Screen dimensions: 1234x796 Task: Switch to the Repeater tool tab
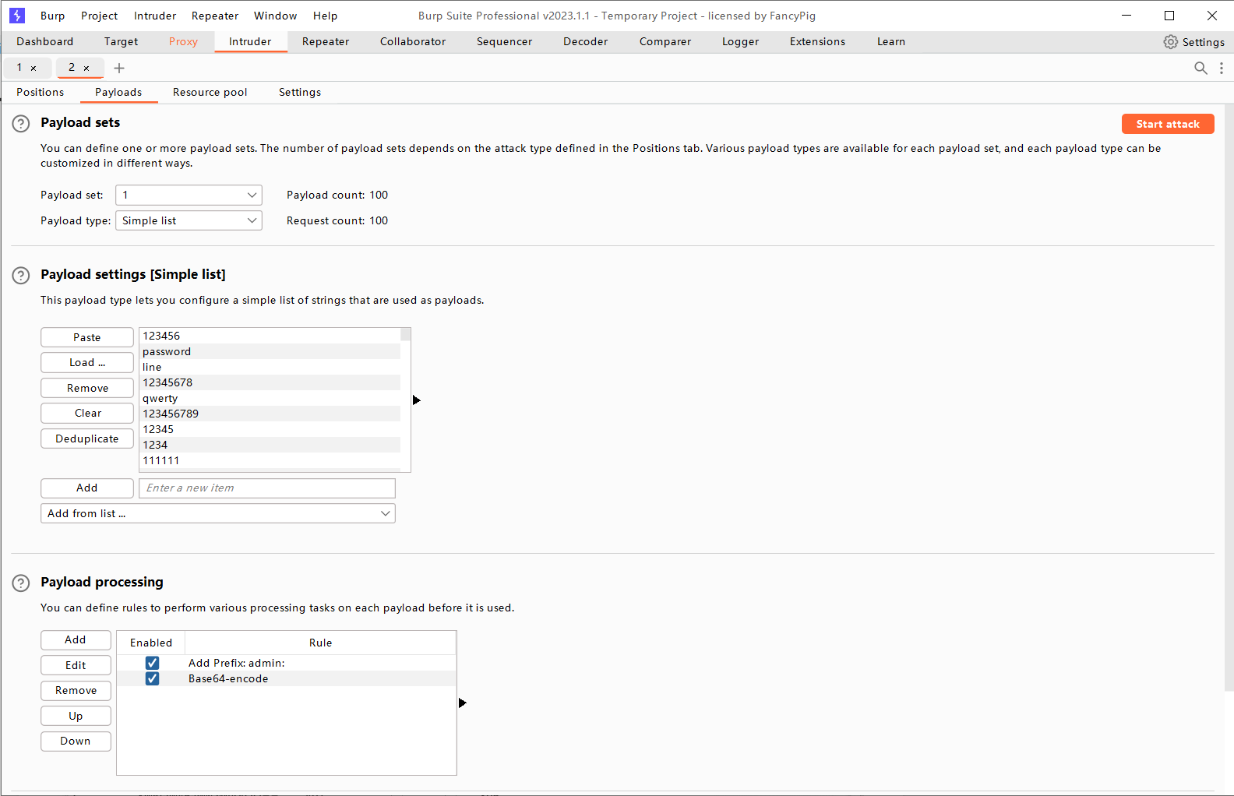pos(326,42)
